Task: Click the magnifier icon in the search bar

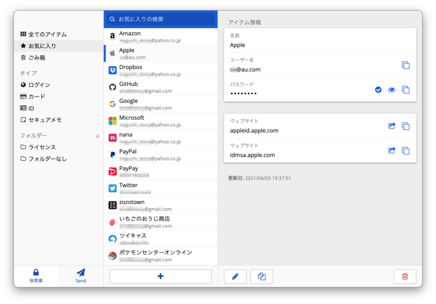Action: [112, 19]
